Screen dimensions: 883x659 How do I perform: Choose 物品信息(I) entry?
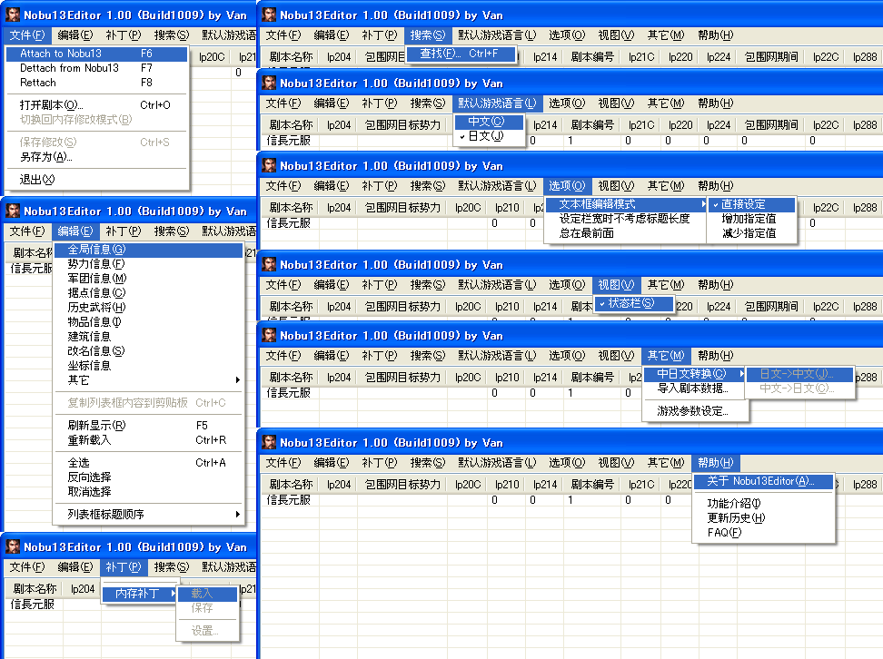click(x=149, y=322)
